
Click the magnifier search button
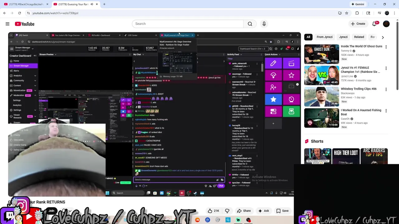250,24
